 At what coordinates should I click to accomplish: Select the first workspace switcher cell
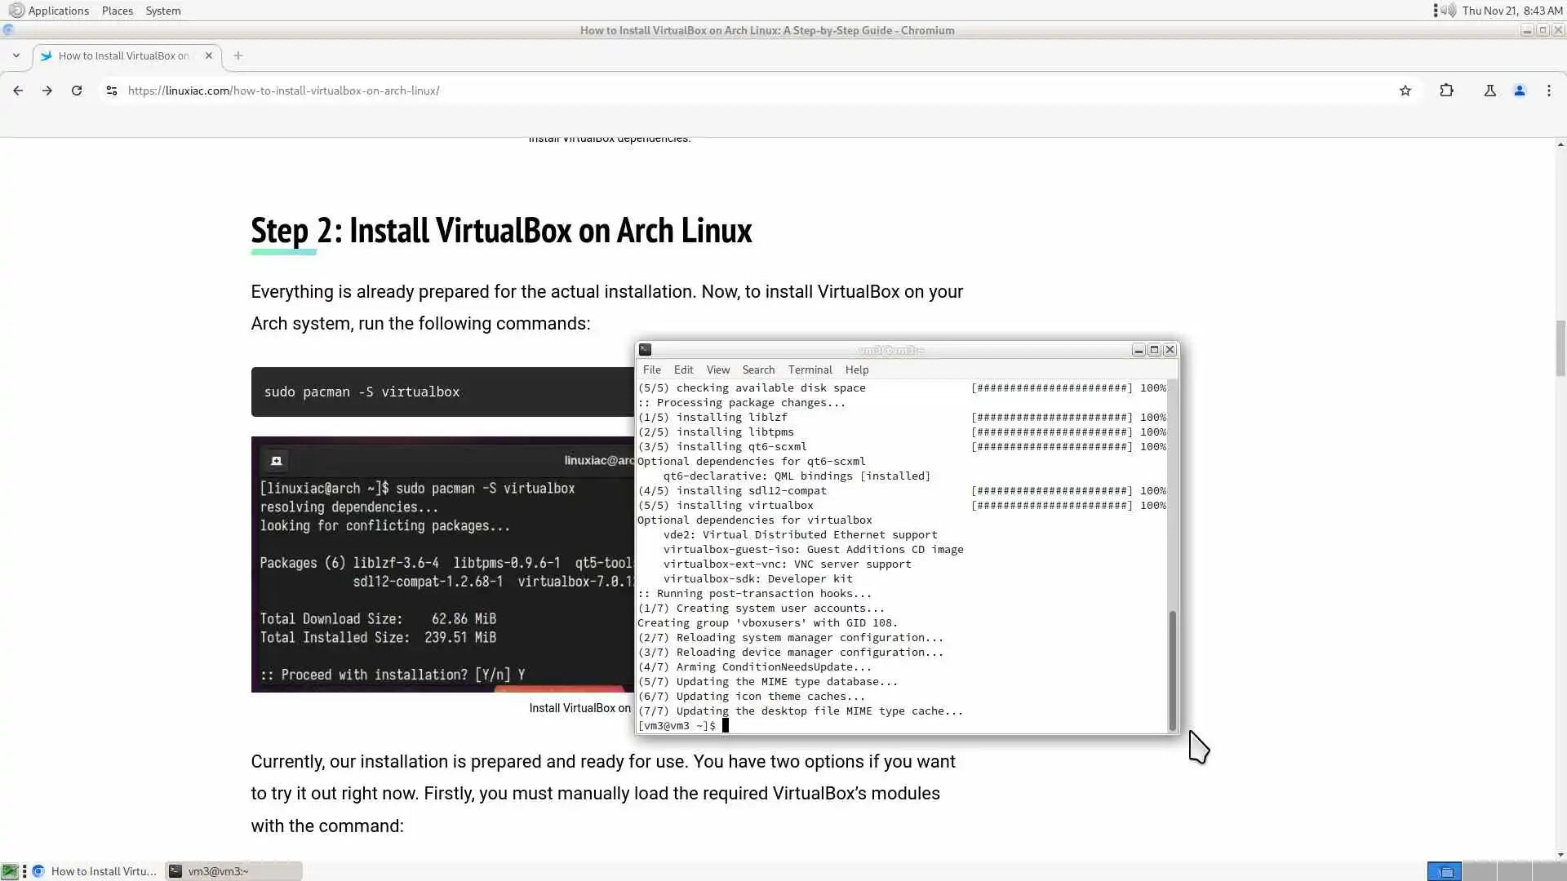[1444, 871]
